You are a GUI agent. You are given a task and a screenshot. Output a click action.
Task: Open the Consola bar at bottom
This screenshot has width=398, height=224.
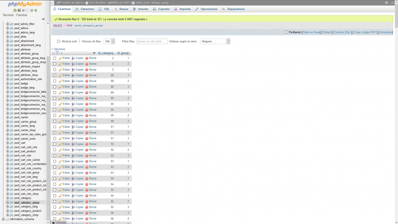click(x=59, y=222)
